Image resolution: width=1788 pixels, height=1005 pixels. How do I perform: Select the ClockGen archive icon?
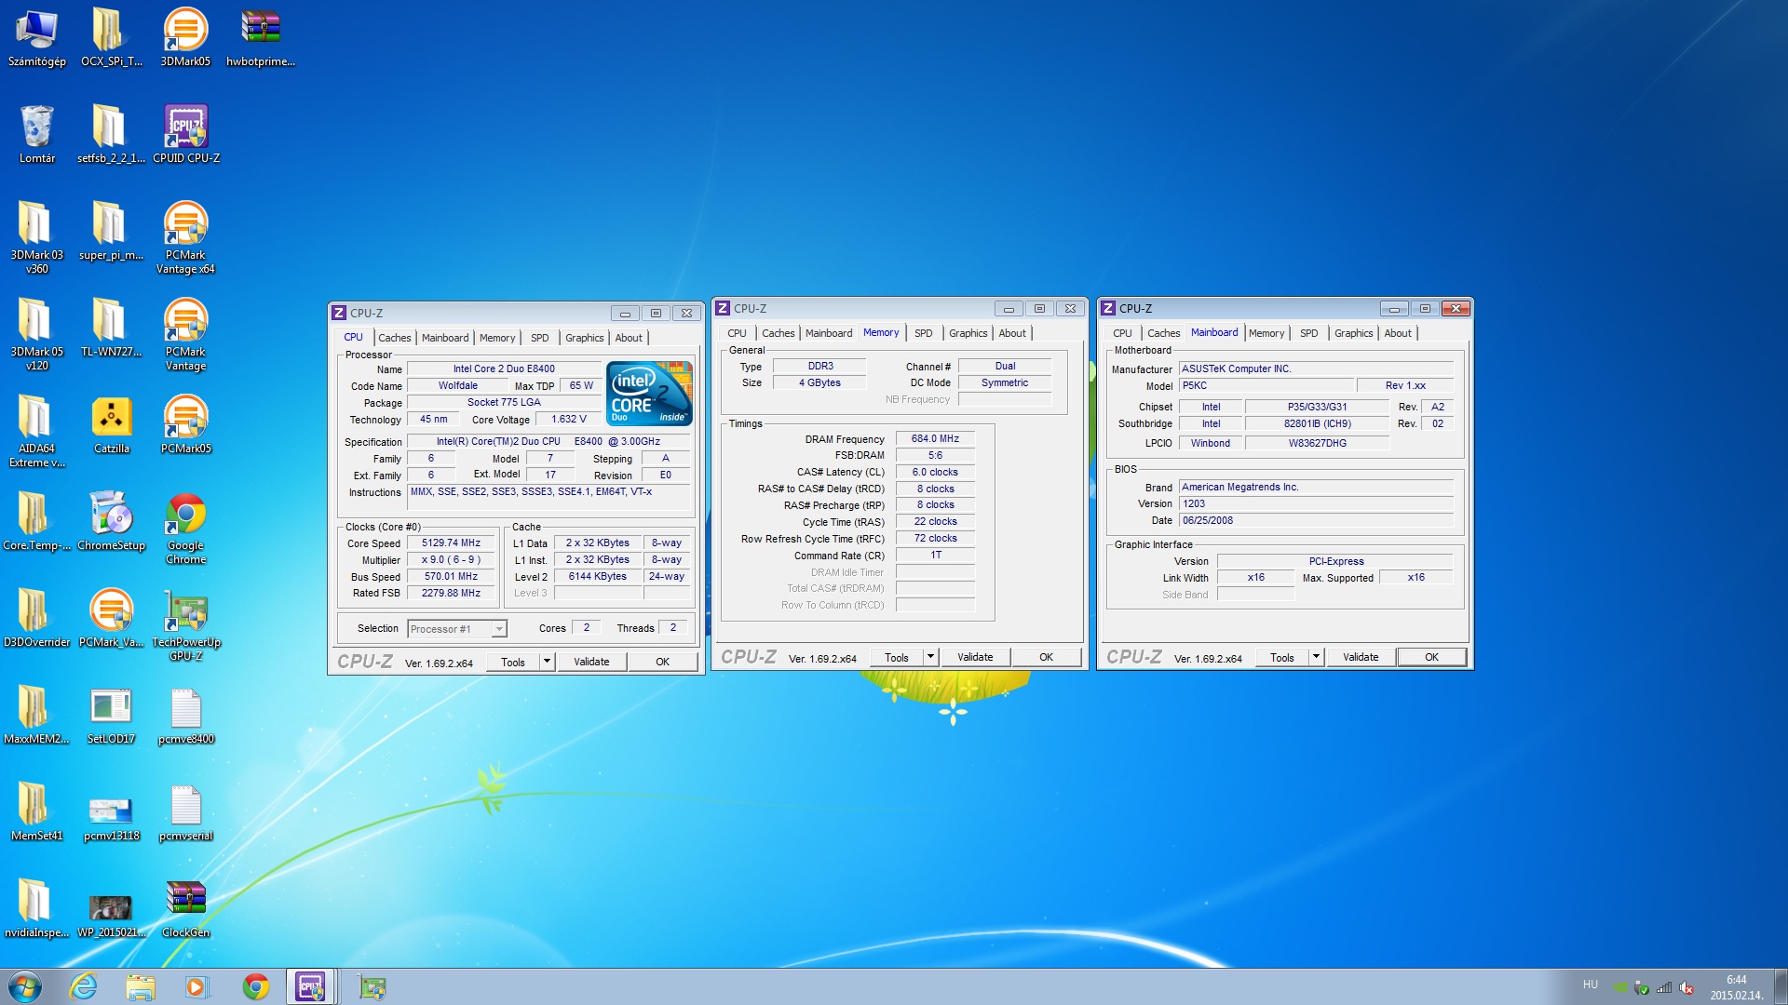[186, 908]
